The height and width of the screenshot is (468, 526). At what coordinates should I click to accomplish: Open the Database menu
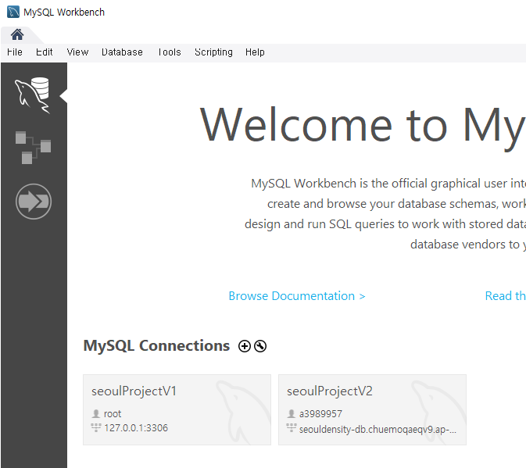click(x=122, y=52)
